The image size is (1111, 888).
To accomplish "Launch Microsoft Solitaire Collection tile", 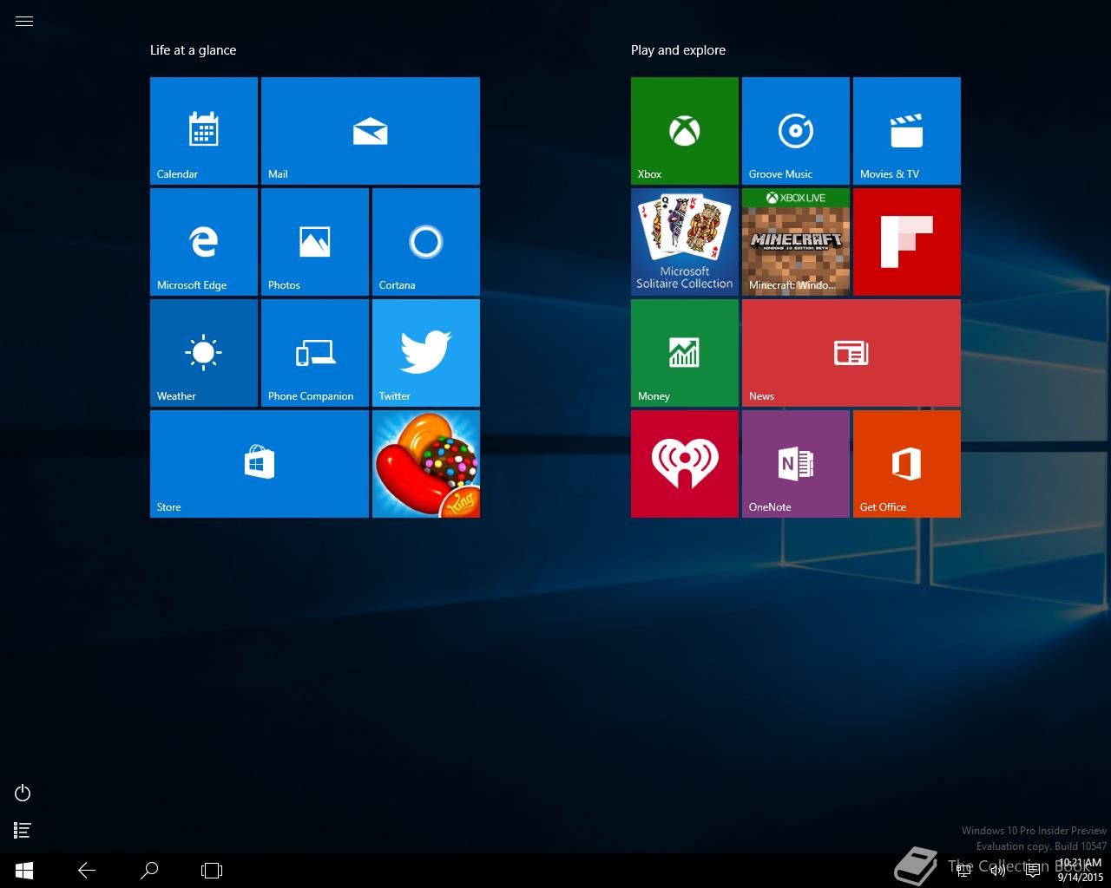I will (x=685, y=242).
